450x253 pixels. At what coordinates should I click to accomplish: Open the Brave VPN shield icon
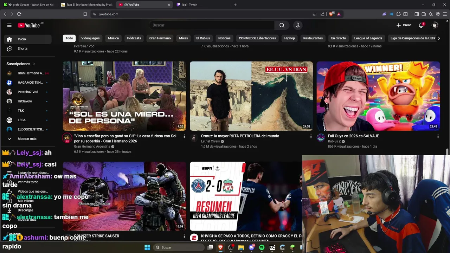438,14
